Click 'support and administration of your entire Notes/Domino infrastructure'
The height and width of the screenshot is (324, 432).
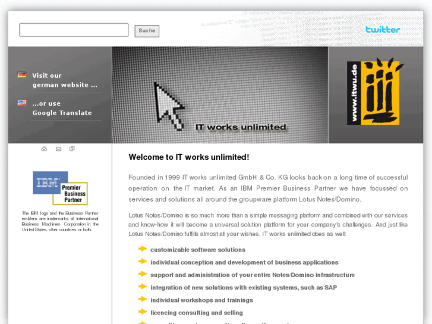(x=253, y=275)
